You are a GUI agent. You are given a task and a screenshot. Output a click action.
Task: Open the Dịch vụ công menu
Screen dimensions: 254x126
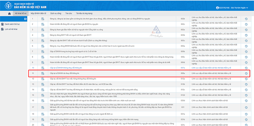click(x=56, y=13)
